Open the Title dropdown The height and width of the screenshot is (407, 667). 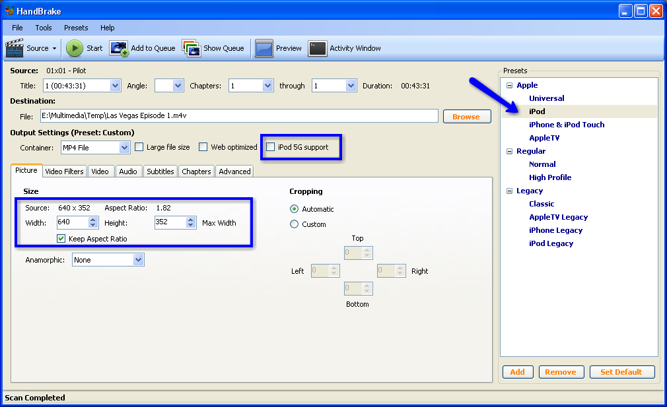click(x=115, y=85)
